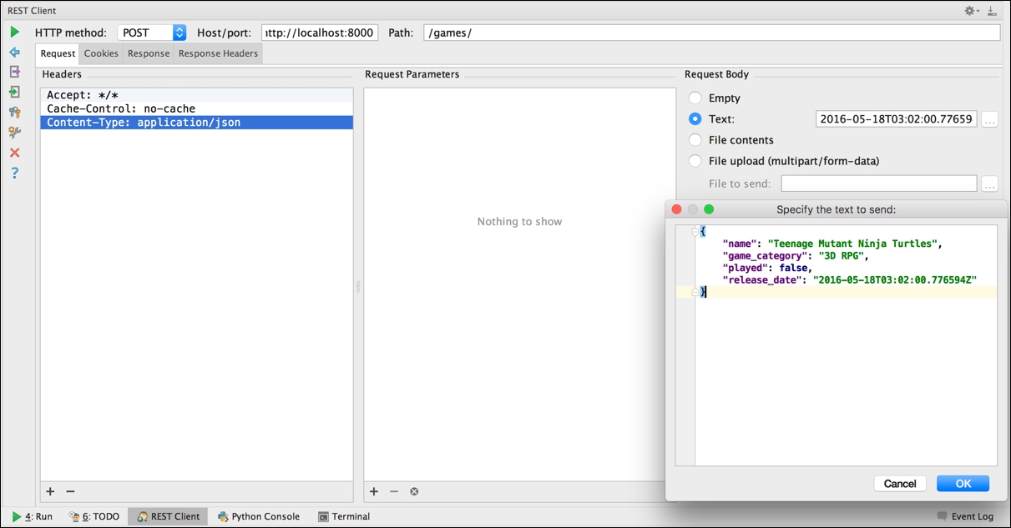Open the REST Client settings wrench icon
Viewport: 1011px width, 528px height.
pos(14,132)
